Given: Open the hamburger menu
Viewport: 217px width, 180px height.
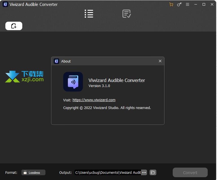Looking at the screenshot, I should click(187, 5).
